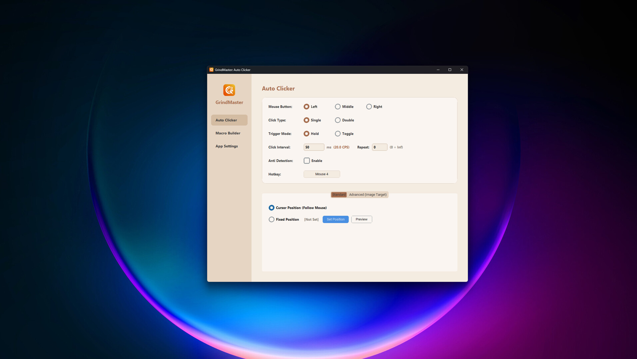This screenshot has height=359, width=637.
Task: Switch trigger mode to Toggle
Action: coord(337,134)
